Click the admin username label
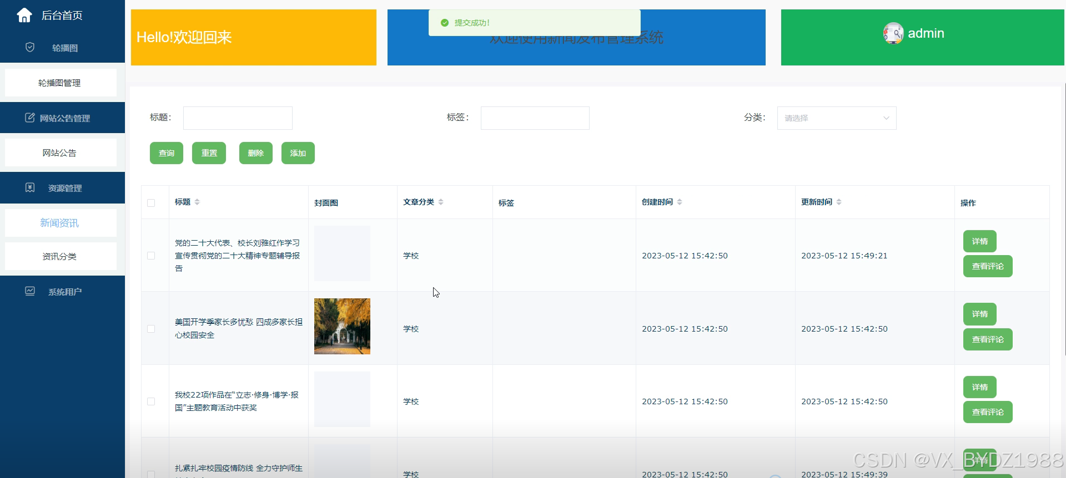 926,33
